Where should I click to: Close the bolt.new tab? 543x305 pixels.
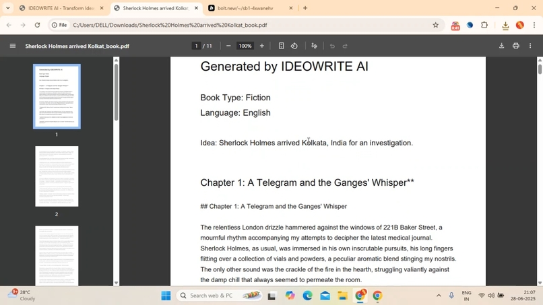(291, 8)
